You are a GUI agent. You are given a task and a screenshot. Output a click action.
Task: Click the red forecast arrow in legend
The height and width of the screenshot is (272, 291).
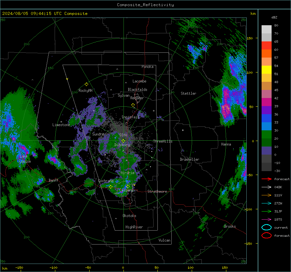coord(266,179)
